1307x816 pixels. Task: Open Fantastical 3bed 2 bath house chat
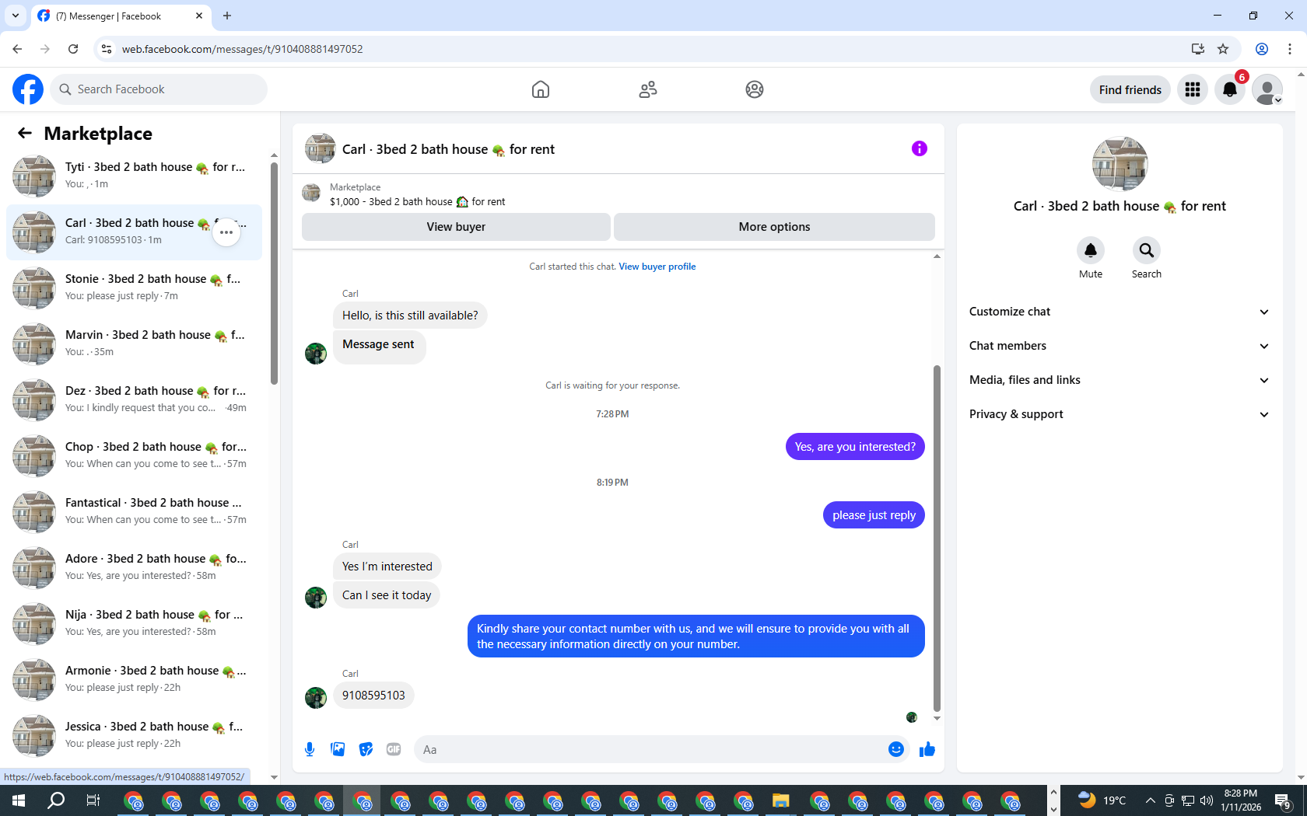pos(134,511)
